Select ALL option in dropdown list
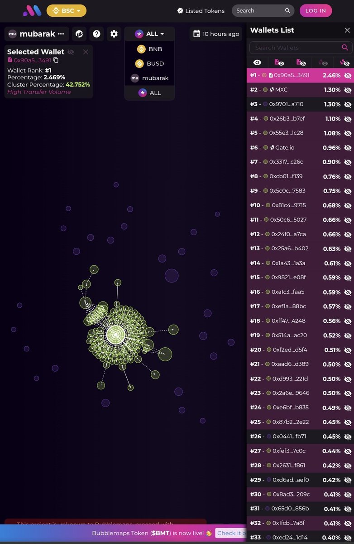354x544 pixels. pyautogui.click(x=149, y=92)
